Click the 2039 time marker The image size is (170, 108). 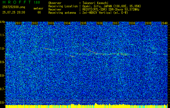[x=148, y=23]
